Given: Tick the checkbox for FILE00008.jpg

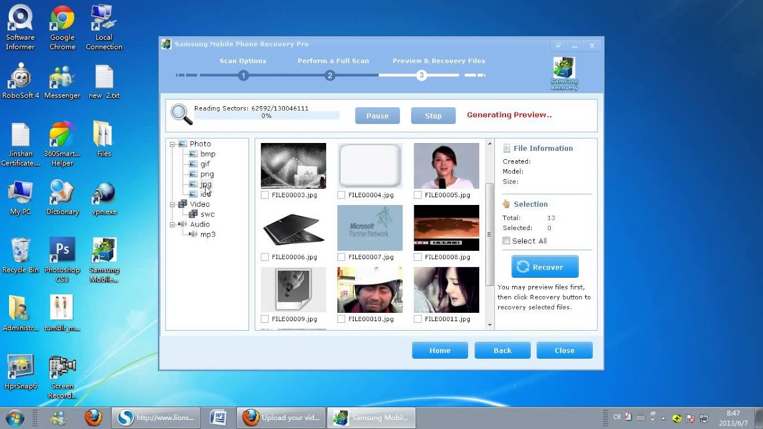Looking at the screenshot, I should coord(418,257).
